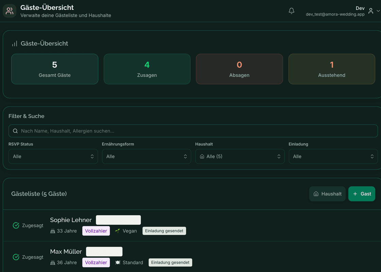
Task: Click the Haushalt button
Action: (x=327, y=194)
